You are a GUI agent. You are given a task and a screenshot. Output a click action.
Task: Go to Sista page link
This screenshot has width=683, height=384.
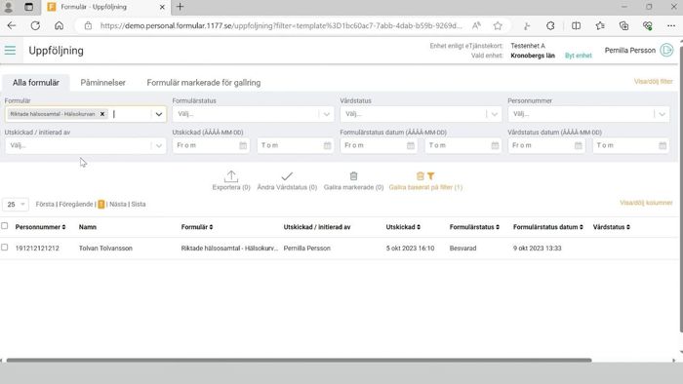click(x=139, y=204)
